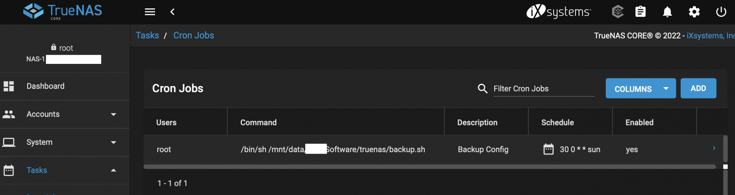Open the settings gear menu

[694, 12]
